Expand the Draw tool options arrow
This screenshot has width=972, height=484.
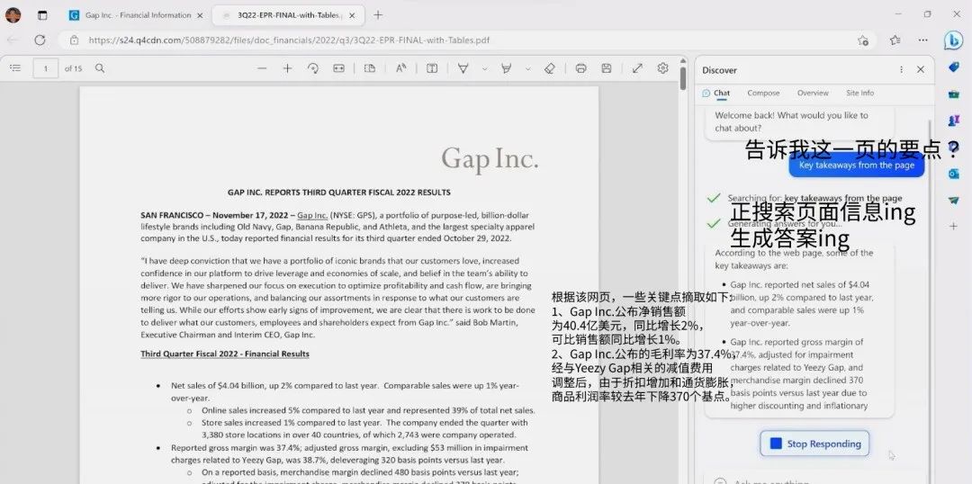click(485, 68)
